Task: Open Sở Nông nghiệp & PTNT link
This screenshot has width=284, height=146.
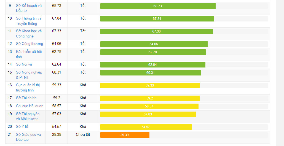Action: 29,75
